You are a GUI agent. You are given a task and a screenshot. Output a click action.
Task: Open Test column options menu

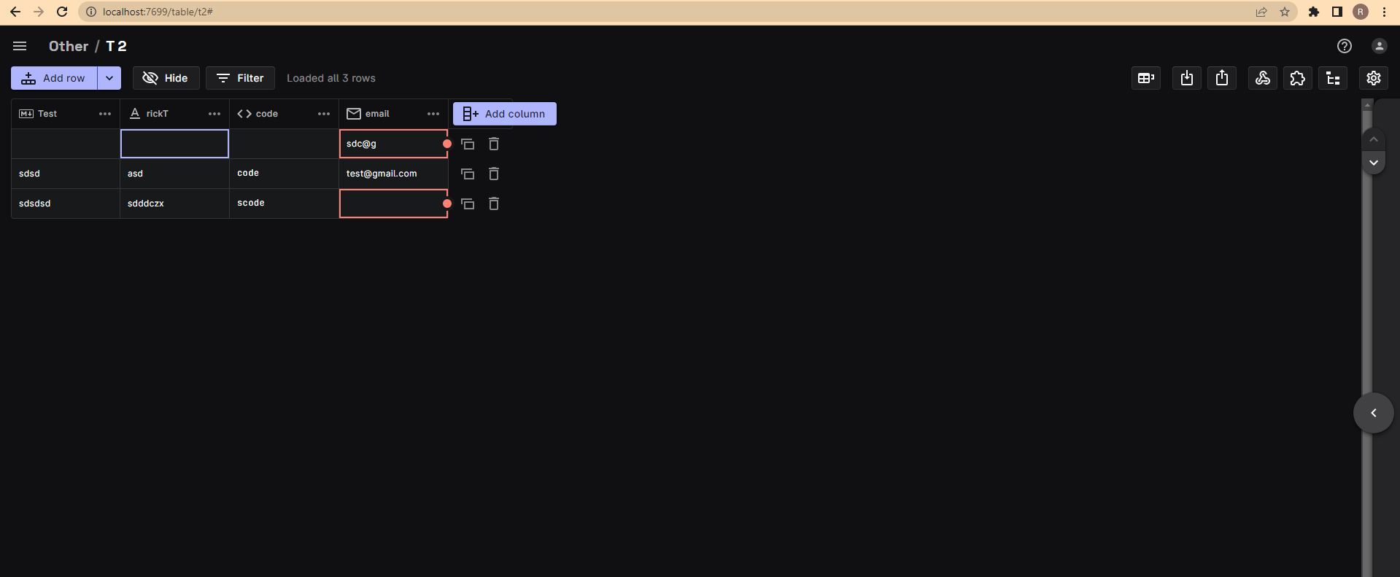[x=105, y=114]
